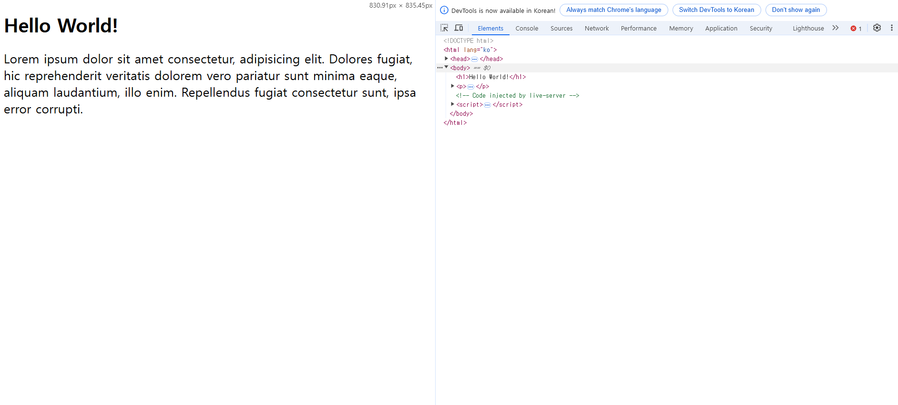Click Don't show again button
The width and height of the screenshot is (898, 405).
[x=796, y=10]
